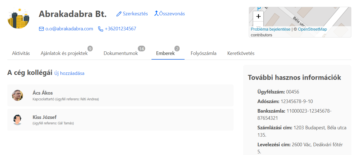359x155 pixels.
Task: Click the Bankszámla account number
Action: coord(294,115)
